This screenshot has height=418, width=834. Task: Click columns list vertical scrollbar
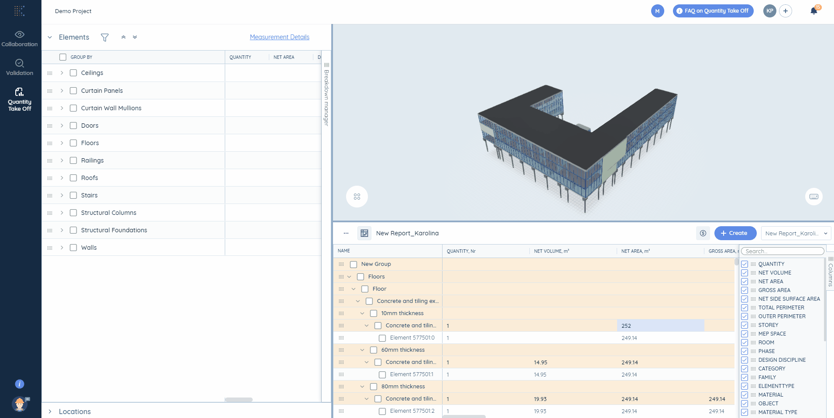824,299
